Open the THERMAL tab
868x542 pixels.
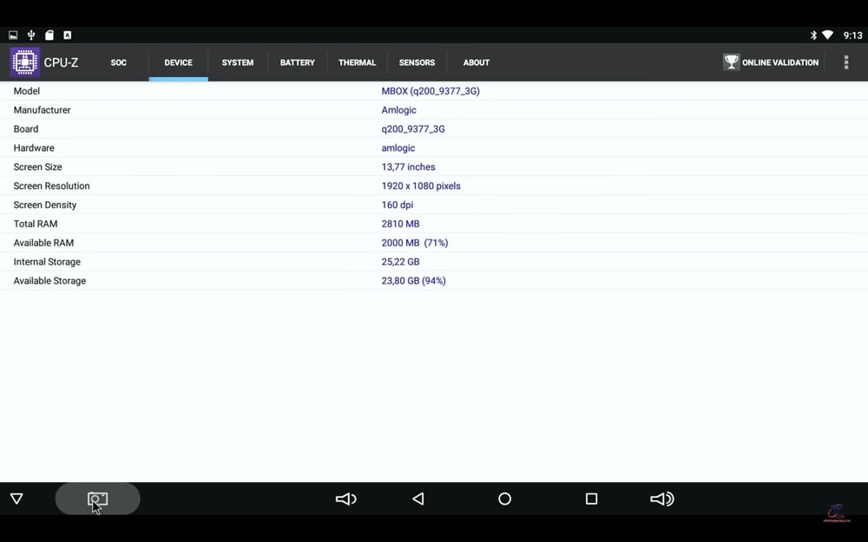point(357,62)
